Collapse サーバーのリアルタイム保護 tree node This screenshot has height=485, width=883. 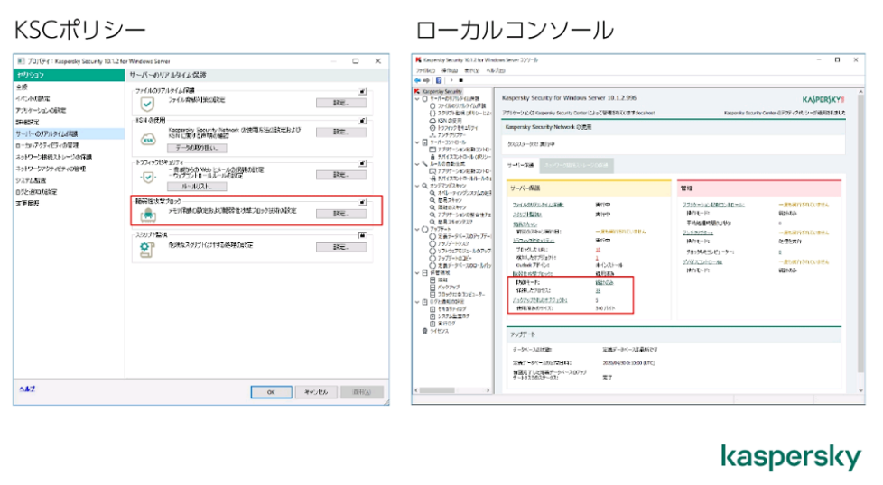(x=417, y=98)
